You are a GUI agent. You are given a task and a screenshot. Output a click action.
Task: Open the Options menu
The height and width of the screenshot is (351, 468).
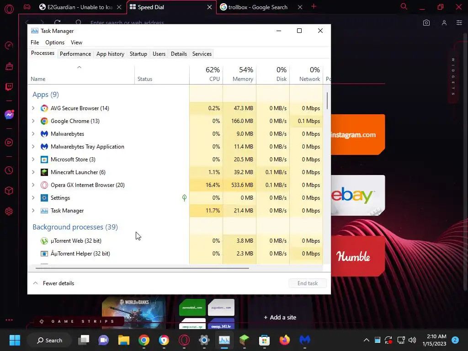point(55,43)
